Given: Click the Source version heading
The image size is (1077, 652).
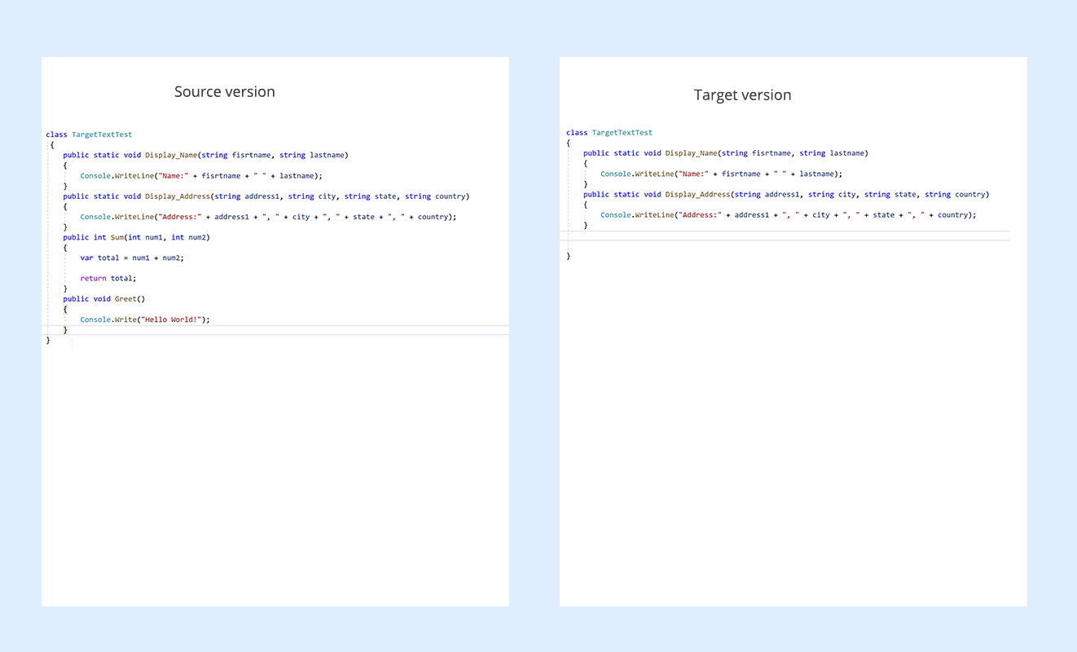Looking at the screenshot, I should coord(224,92).
